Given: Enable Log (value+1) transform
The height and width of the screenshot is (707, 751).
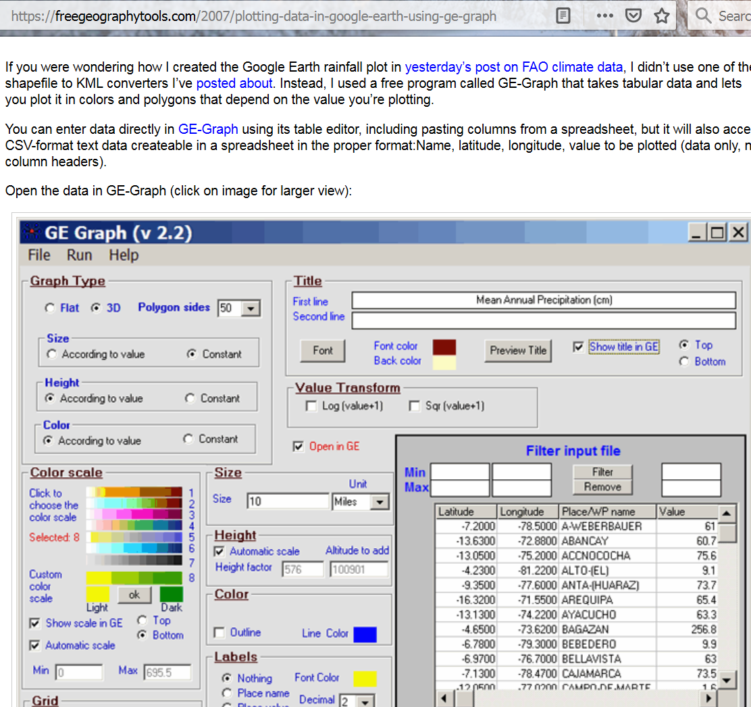Looking at the screenshot, I should (x=311, y=406).
